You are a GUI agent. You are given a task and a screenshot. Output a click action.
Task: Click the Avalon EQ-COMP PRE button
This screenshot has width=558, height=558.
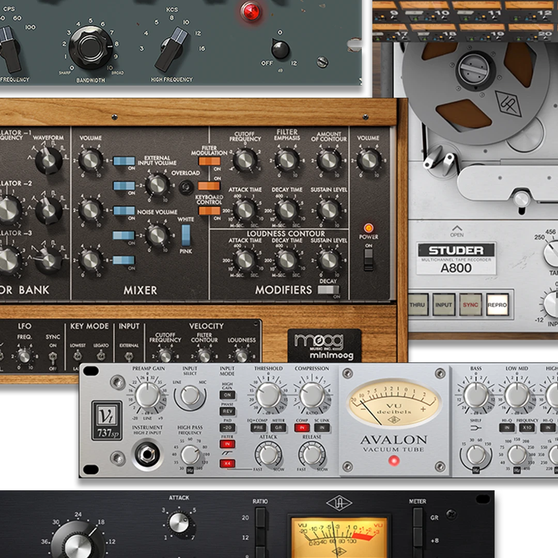(x=258, y=428)
